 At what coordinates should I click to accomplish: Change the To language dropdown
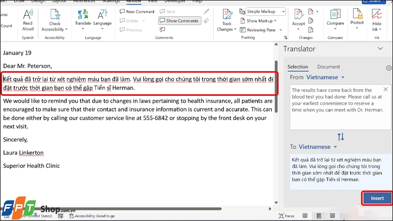[318, 147]
